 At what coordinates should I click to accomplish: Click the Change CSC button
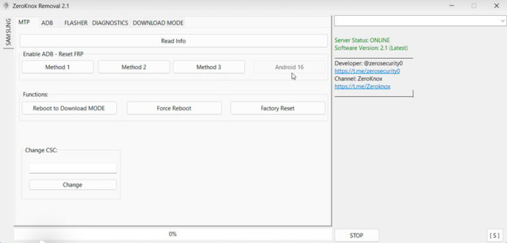tap(73, 185)
